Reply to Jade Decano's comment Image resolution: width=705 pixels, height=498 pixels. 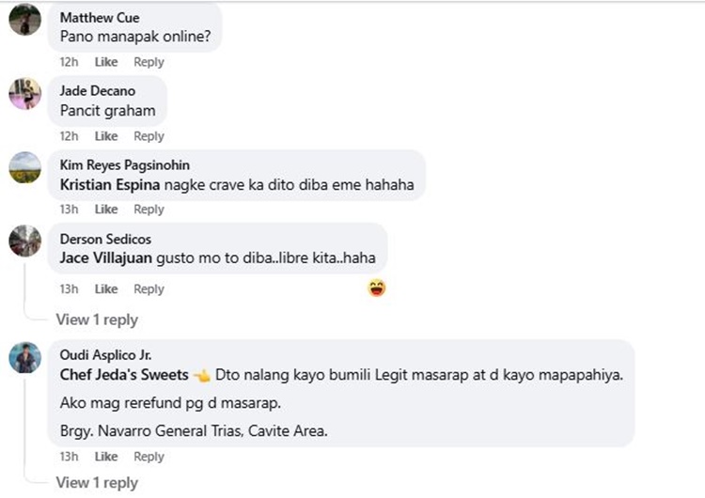click(x=149, y=136)
